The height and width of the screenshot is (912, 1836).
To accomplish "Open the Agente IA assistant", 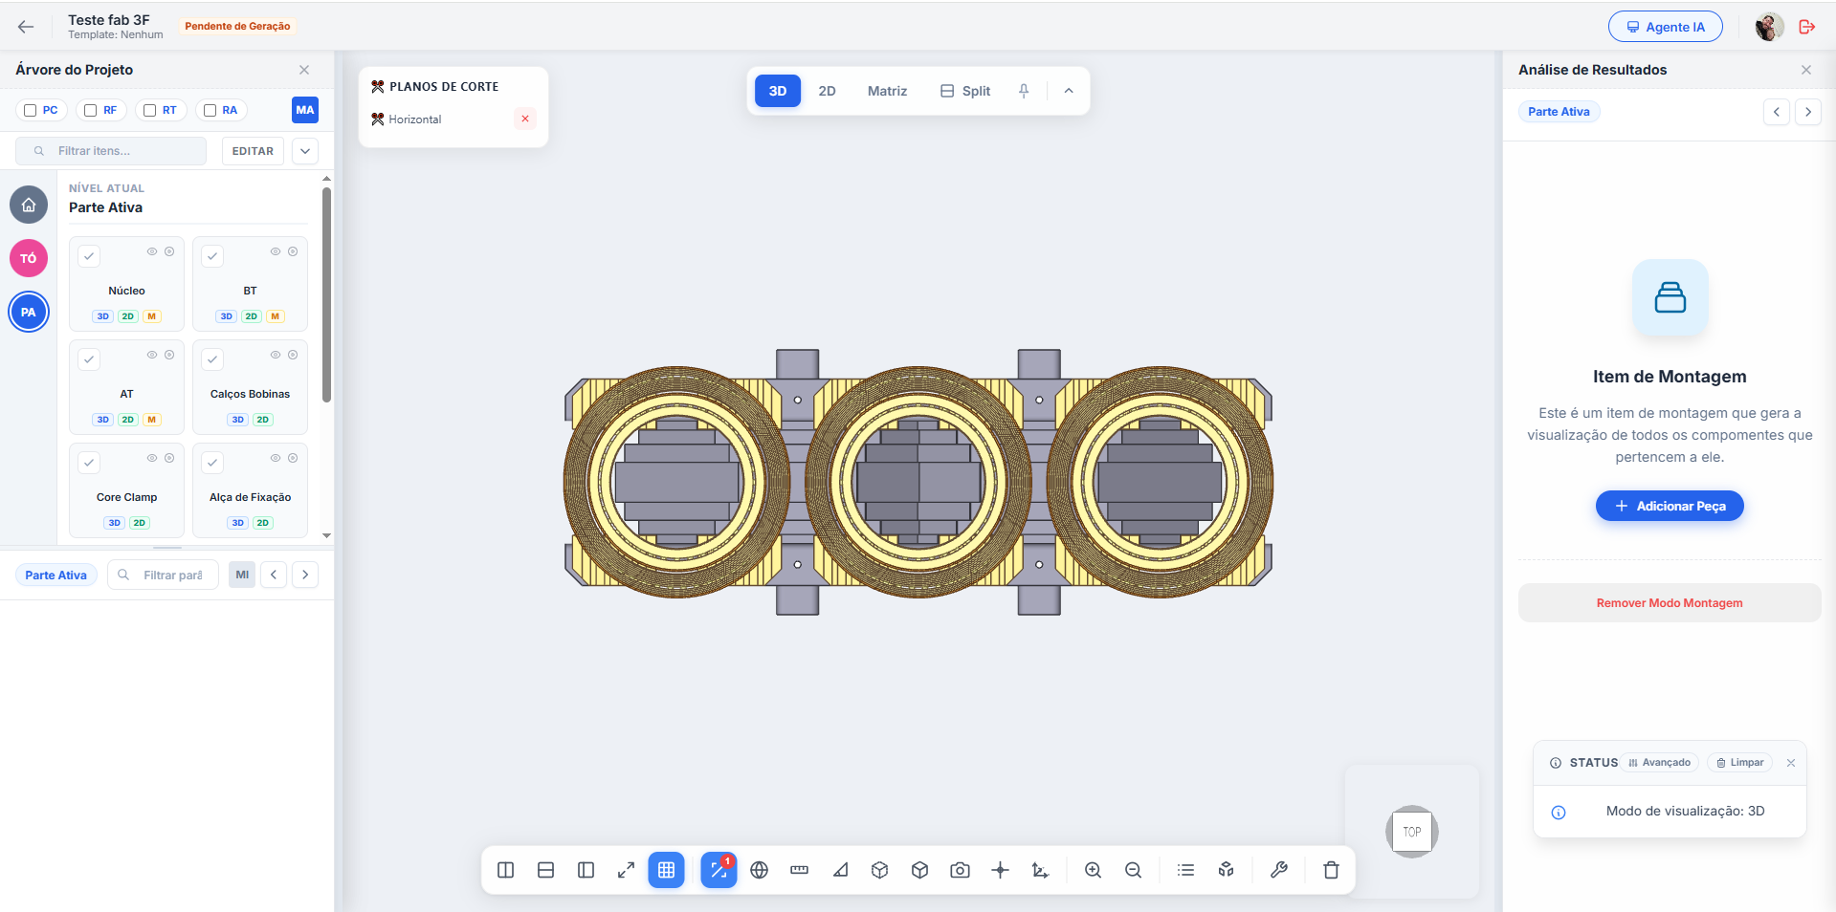I will click(1665, 27).
